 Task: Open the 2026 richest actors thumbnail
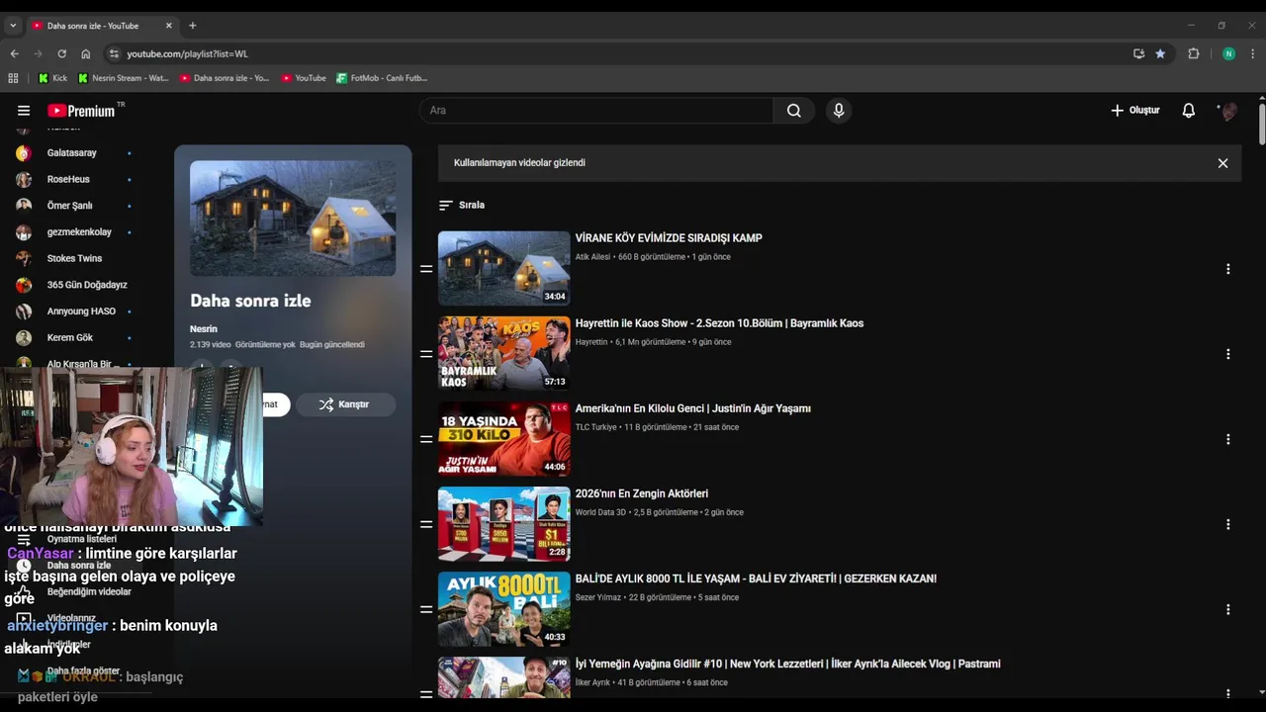(x=504, y=523)
